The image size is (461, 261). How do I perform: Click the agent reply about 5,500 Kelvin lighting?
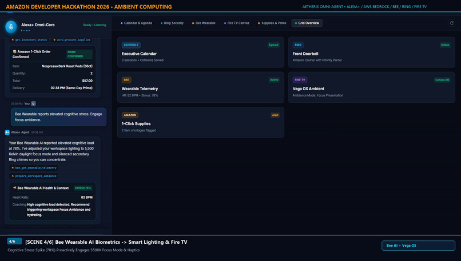(x=51, y=151)
